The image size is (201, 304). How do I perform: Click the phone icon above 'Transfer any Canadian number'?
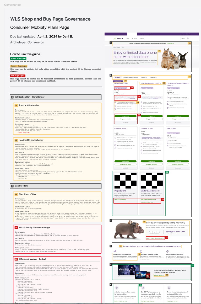[141, 251]
